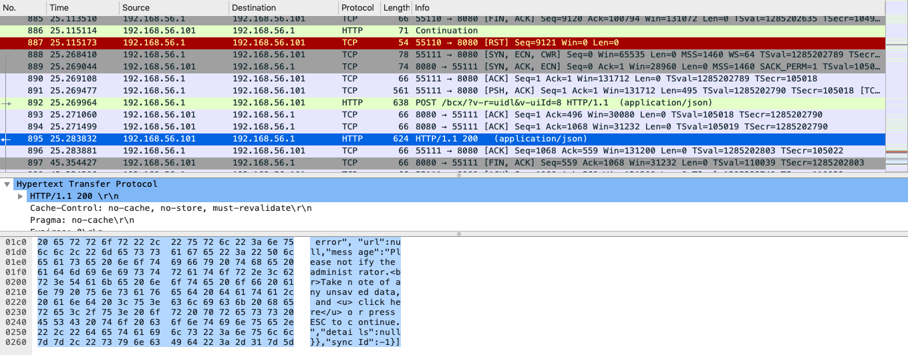Click the packet list minimap scrollbar
The image size is (908, 355).
click(895, 87)
